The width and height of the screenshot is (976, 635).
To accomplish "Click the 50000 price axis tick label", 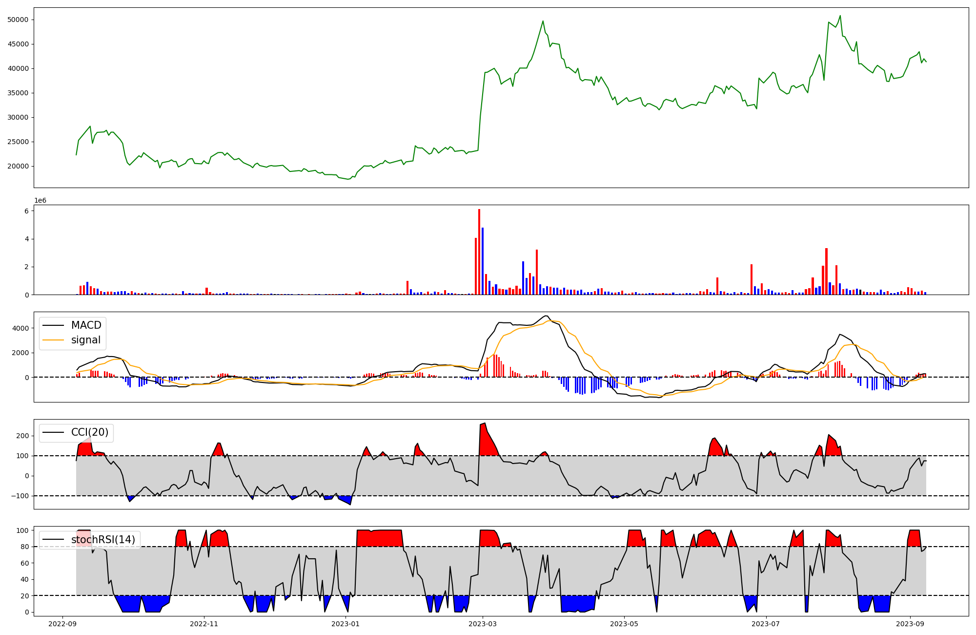I will [19, 20].
